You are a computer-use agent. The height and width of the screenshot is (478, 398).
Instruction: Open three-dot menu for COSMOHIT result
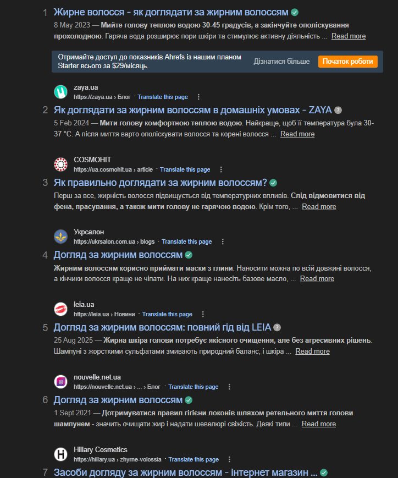point(221,169)
